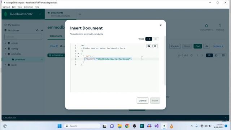Open the View menu
Screen dimensions: 231x130
pyautogui.click(x=19, y=7)
